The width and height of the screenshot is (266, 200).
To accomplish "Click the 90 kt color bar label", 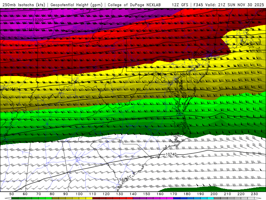I will click(x=66, y=194).
